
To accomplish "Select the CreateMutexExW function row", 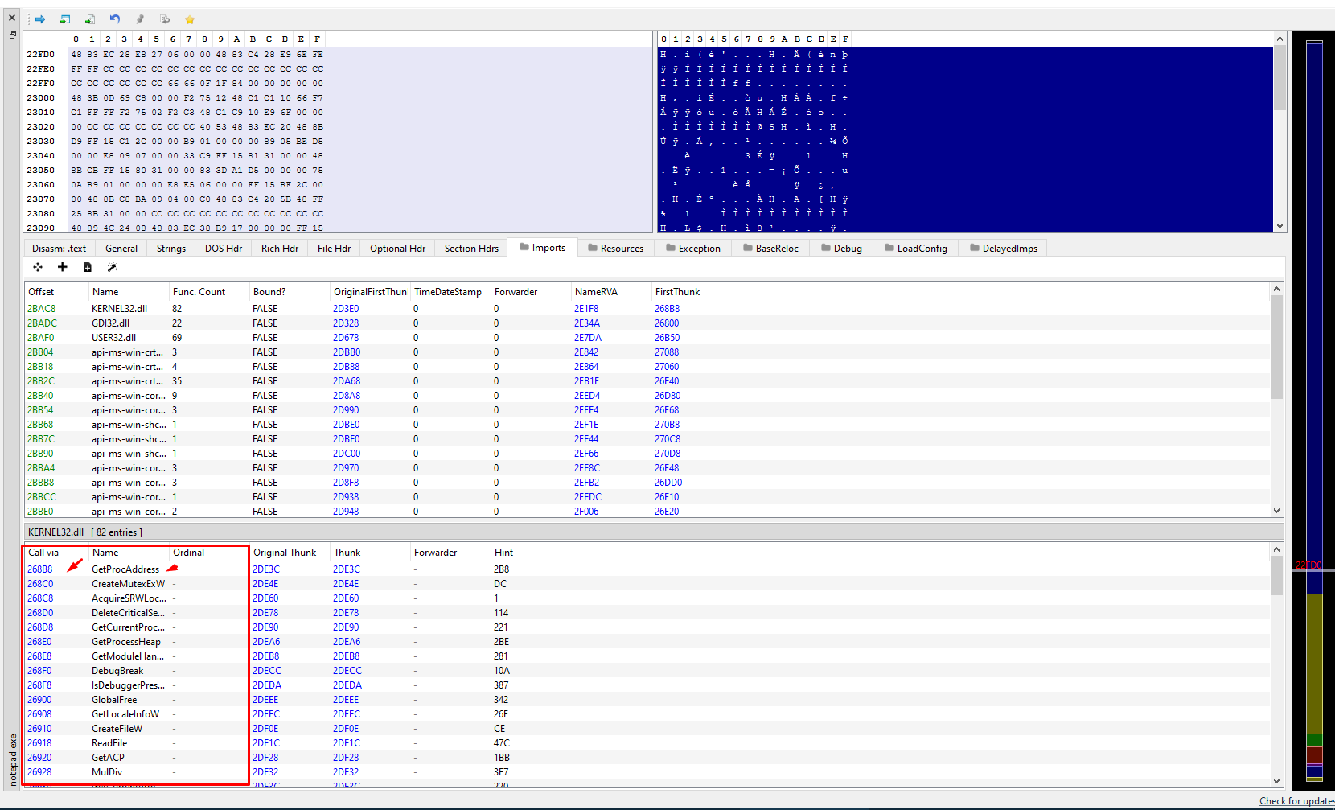I will [x=647, y=584].
